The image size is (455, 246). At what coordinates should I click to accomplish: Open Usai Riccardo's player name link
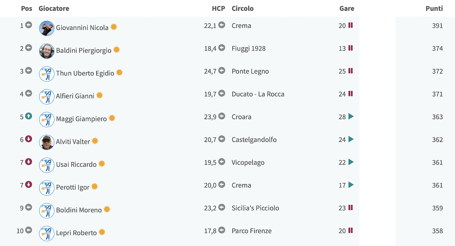point(76,164)
